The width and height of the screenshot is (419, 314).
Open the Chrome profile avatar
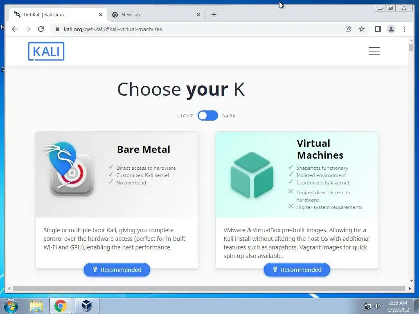[391, 29]
